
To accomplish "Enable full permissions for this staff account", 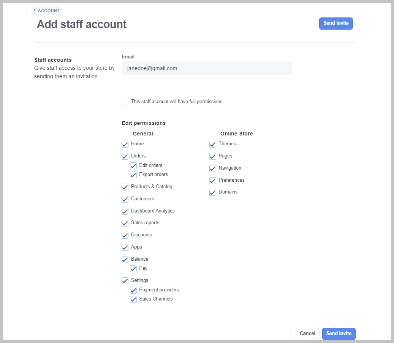I will [125, 102].
